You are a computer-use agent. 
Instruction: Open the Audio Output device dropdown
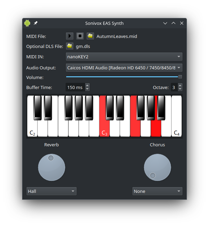tap(124, 68)
